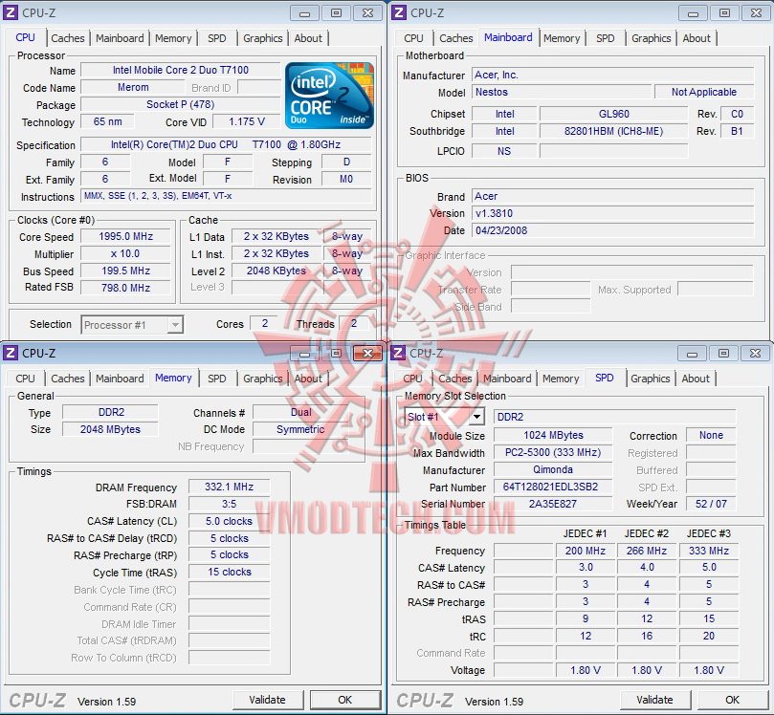Screen dimensions: 774x715
Task: Click CPU-Z logo icon in SPD window title bar
Action: [398, 353]
